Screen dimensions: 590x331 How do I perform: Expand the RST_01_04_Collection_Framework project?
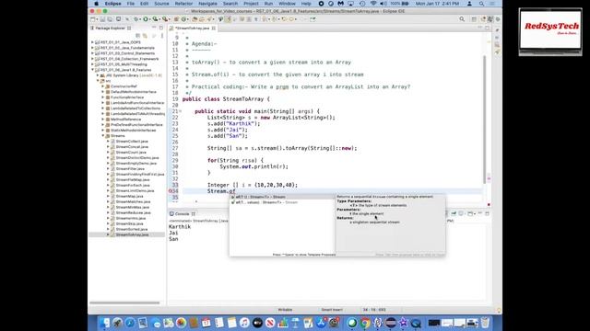tap(92, 59)
